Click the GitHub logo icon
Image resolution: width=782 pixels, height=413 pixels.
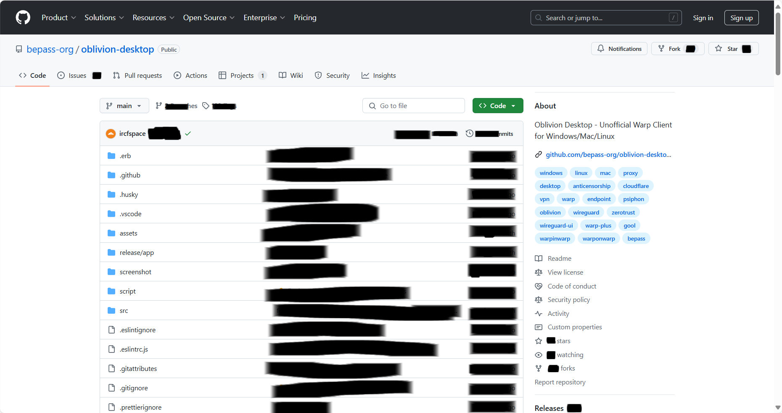click(23, 18)
